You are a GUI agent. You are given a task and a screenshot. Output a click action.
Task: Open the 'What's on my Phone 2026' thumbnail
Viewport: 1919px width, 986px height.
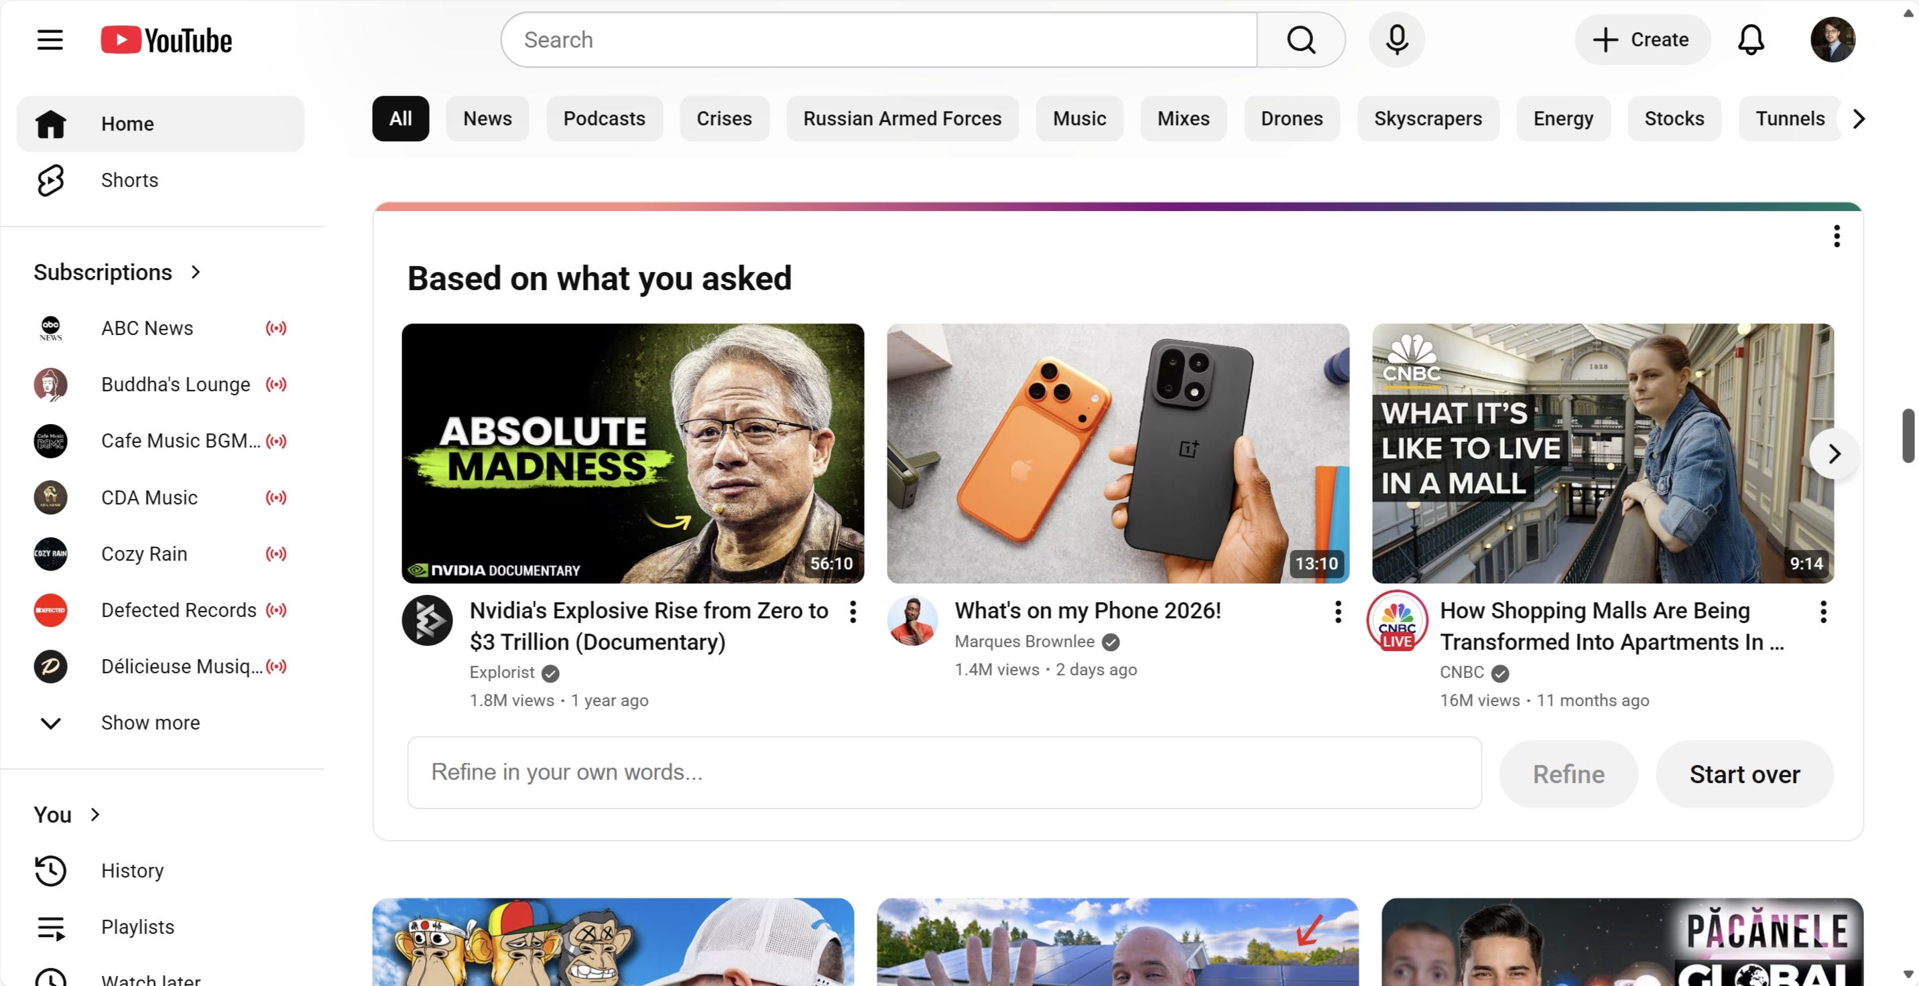coord(1117,453)
